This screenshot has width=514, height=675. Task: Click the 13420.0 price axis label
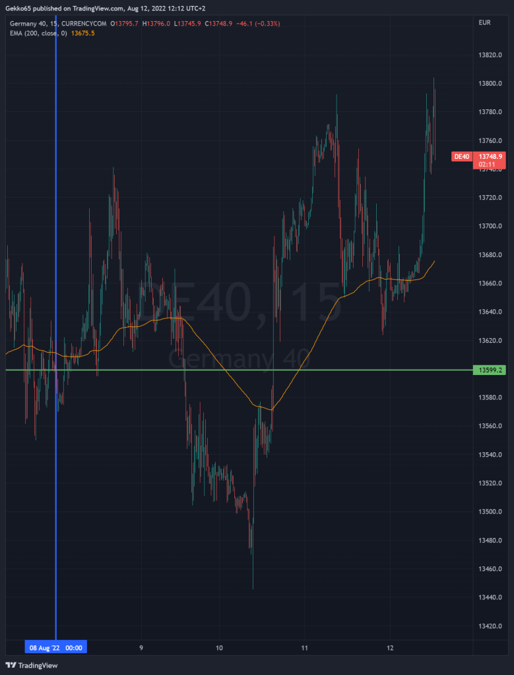pyautogui.click(x=490, y=626)
